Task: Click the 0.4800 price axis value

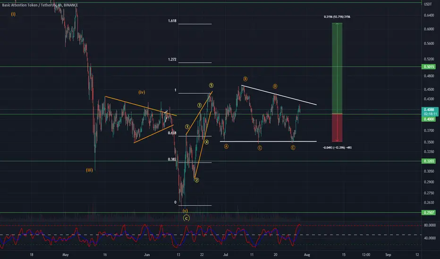Action: [429, 76]
